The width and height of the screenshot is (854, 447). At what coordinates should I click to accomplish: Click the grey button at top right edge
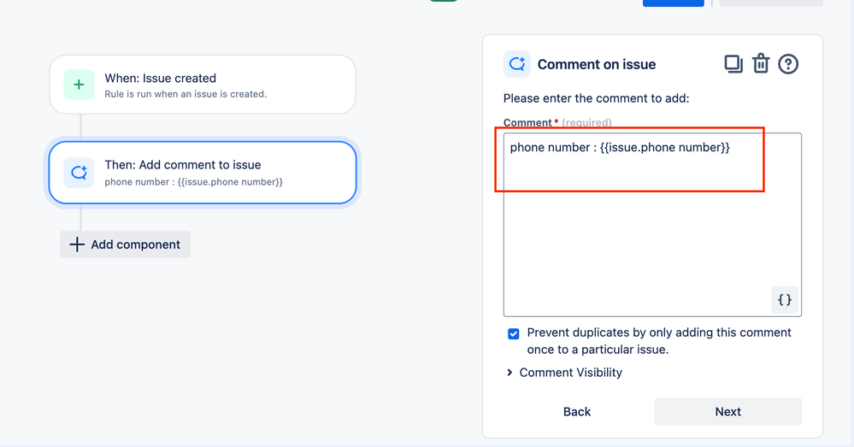coord(771,3)
